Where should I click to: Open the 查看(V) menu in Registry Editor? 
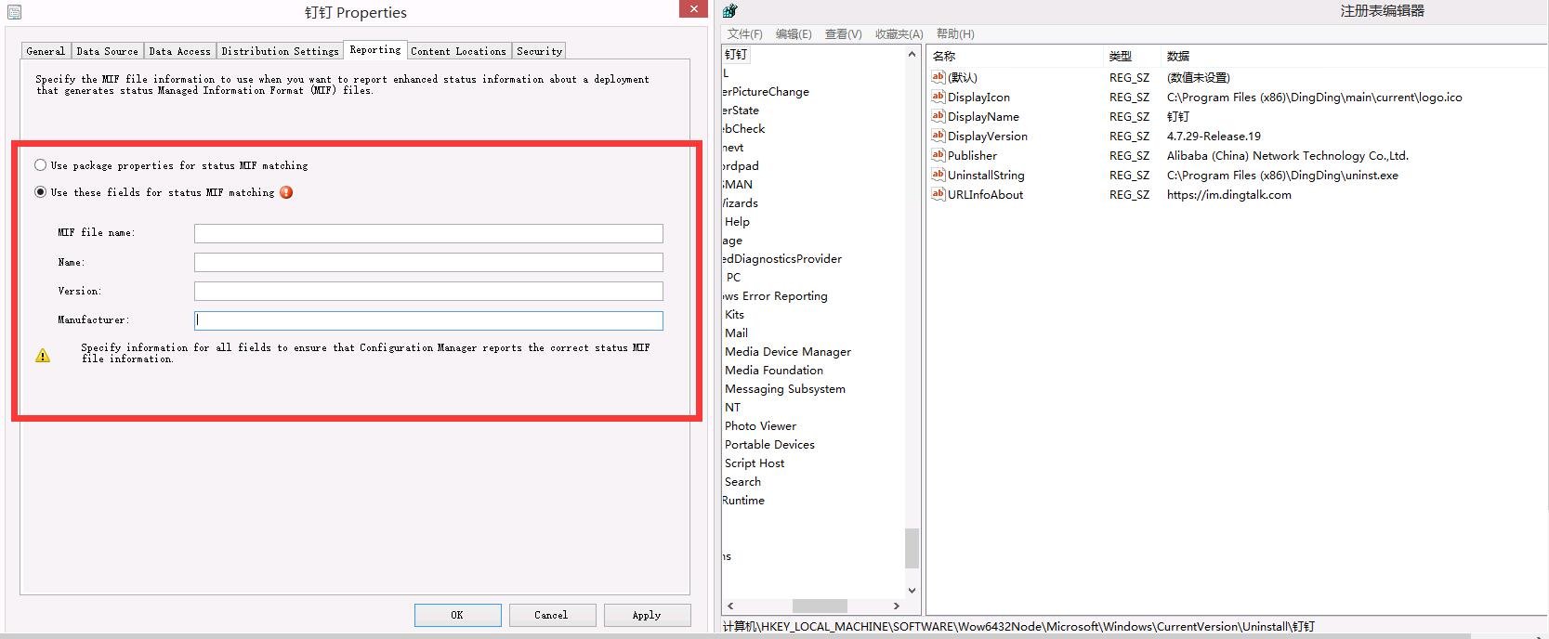(843, 34)
